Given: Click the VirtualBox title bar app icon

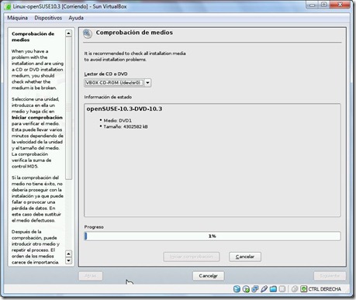Looking at the screenshot, I should click(x=8, y=7).
